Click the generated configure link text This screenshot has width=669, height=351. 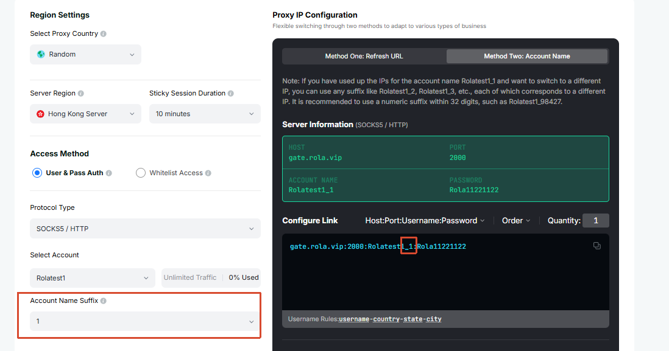tap(378, 246)
